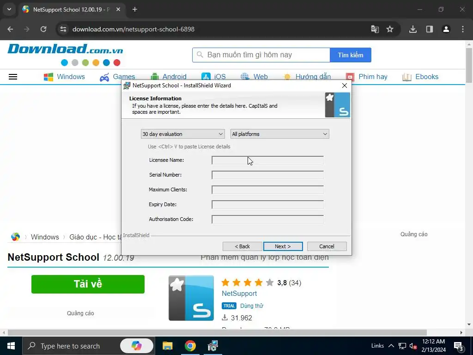Click the Authorisation Code field

(x=267, y=220)
